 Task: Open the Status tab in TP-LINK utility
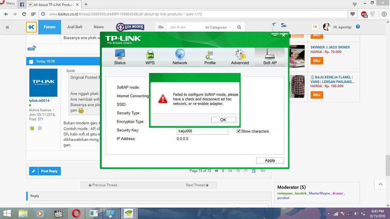pyautogui.click(x=120, y=57)
